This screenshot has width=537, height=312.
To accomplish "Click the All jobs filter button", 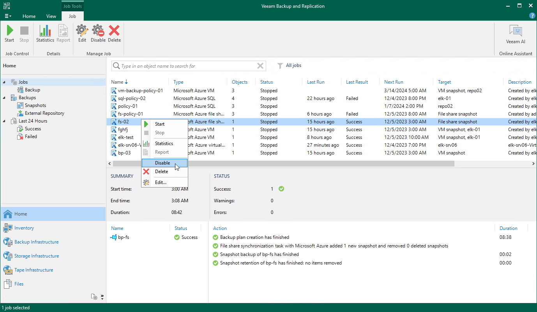I will tap(293, 66).
